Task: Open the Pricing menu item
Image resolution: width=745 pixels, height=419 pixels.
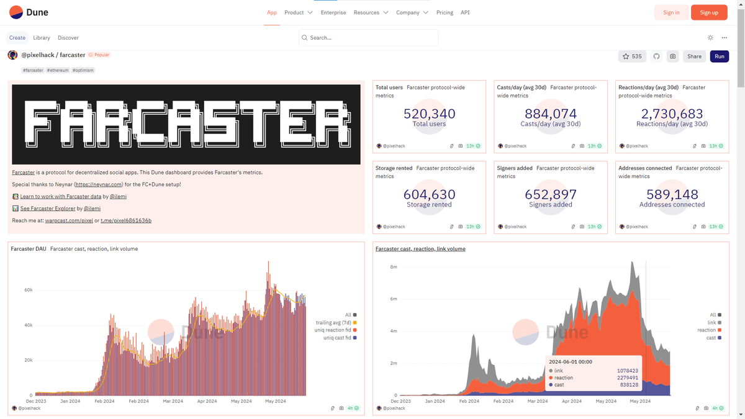Action: click(445, 12)
